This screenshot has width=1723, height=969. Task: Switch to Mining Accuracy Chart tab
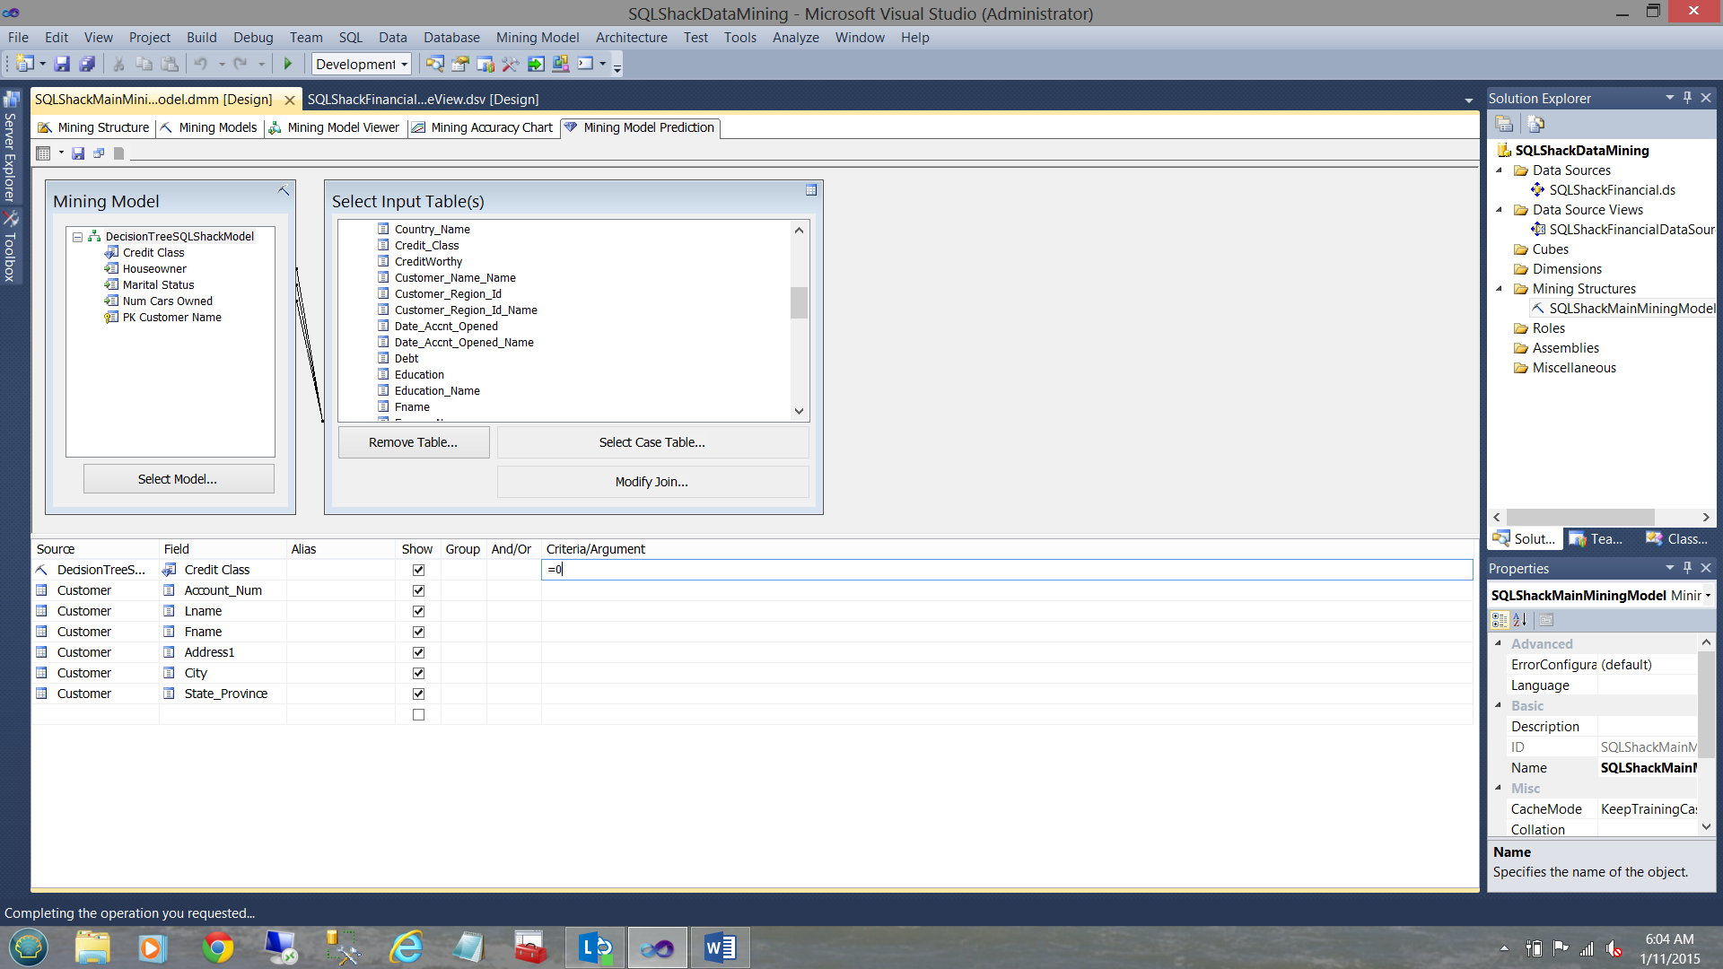(483, 127)
